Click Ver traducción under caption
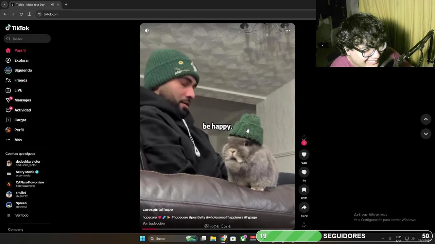 coord(154,223)
